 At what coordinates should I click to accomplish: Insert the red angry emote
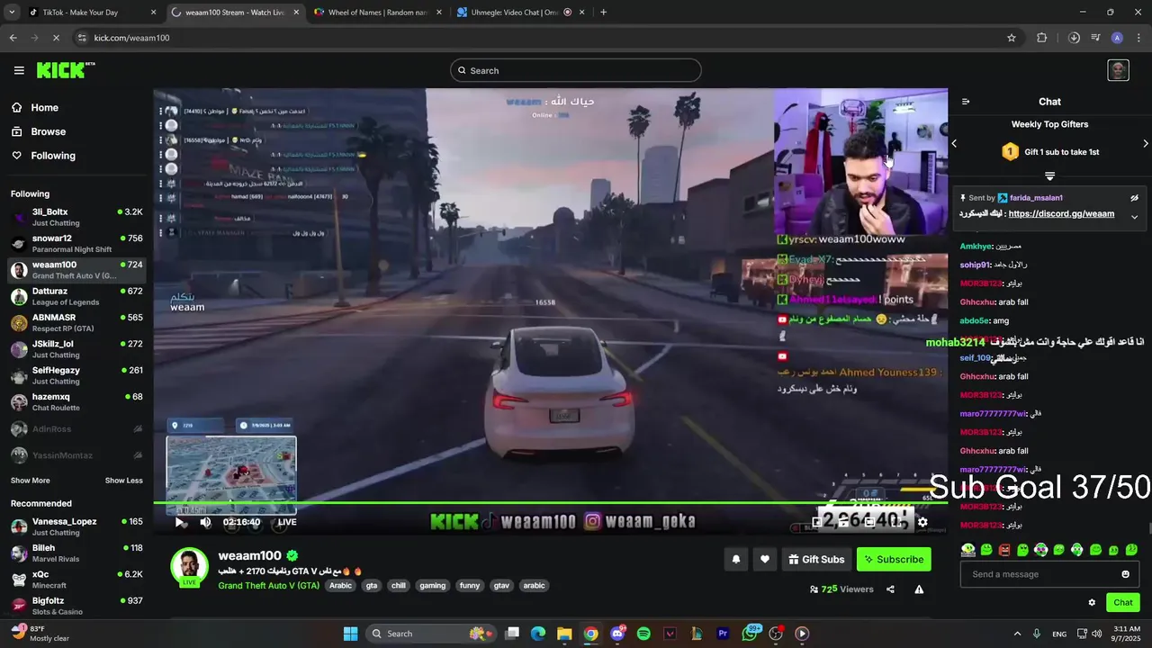[x=1004, y=550]
